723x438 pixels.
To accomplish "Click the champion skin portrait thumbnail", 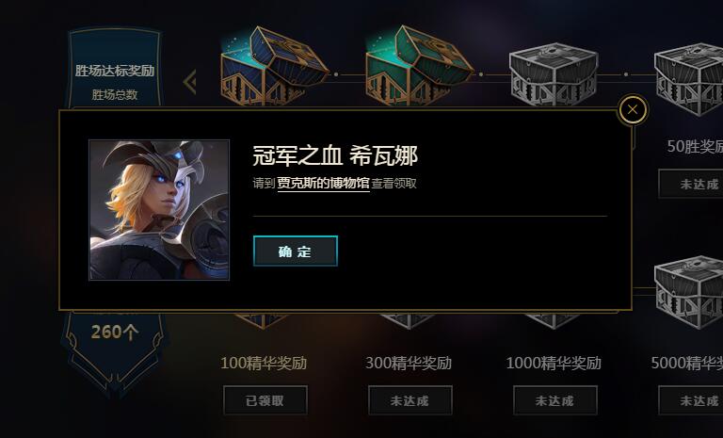I will pos(159,209).
